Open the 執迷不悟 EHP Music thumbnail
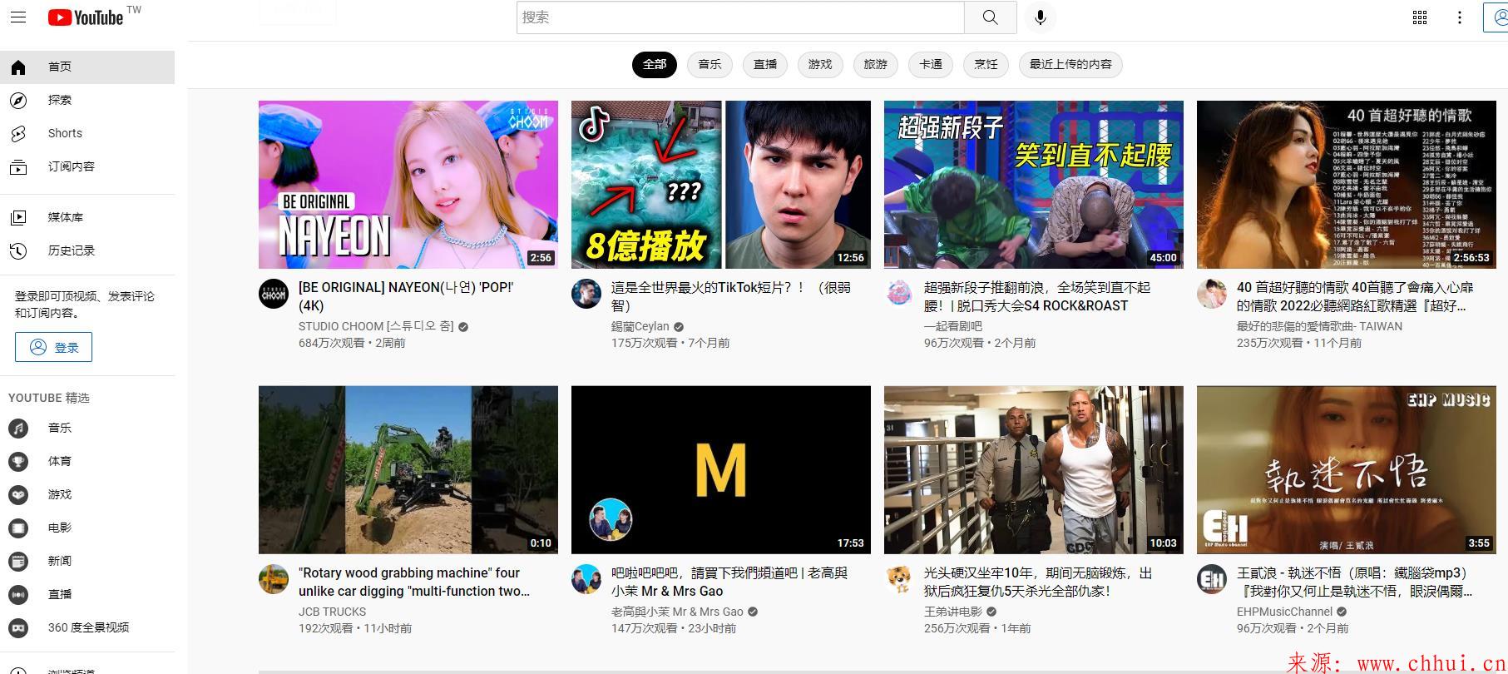 coord(1347,470)
